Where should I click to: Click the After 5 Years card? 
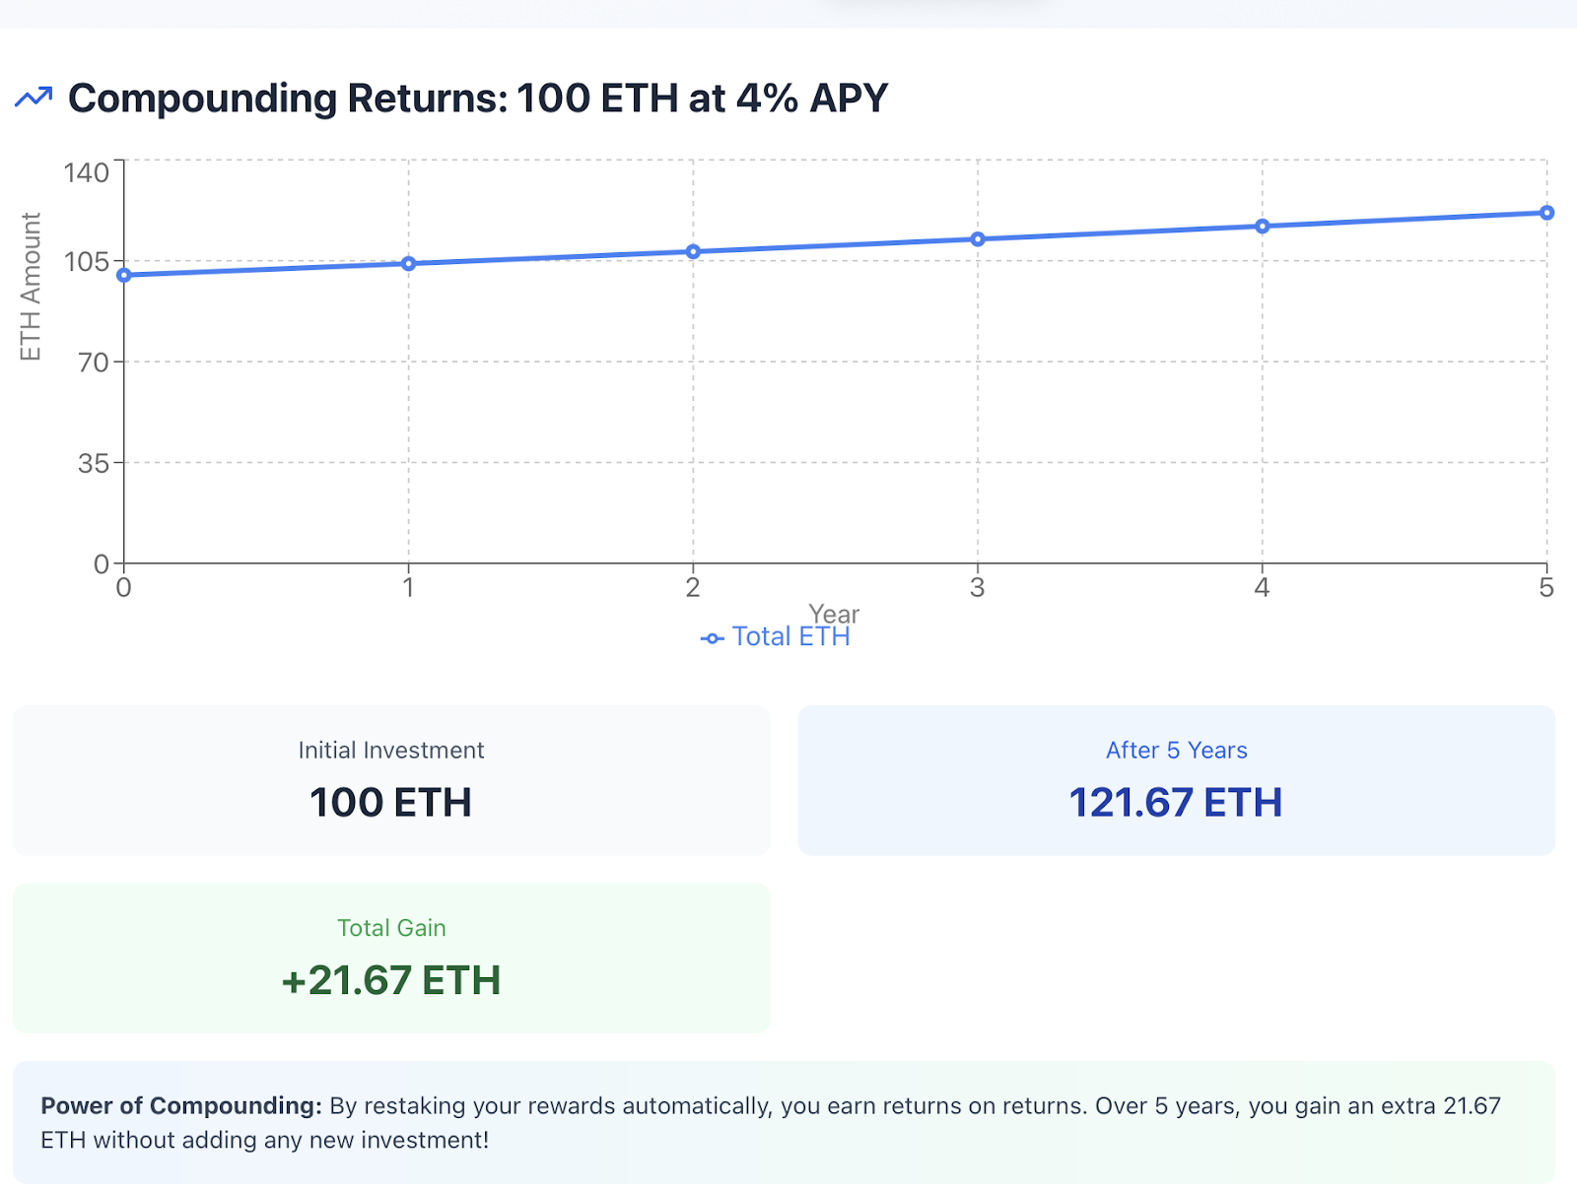(x=1176, y=779)
